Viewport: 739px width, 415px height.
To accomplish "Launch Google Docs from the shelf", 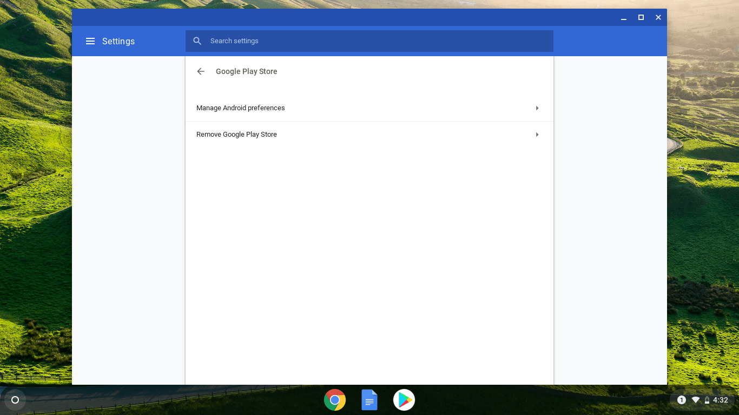I will tap(369, 400).
